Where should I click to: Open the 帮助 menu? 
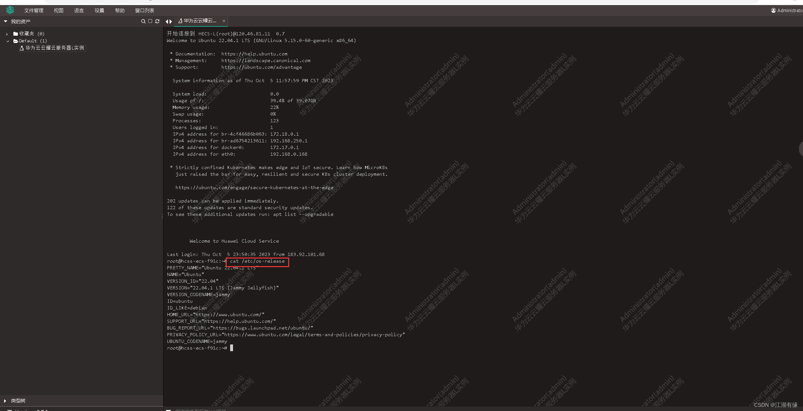tap(120, 11)
